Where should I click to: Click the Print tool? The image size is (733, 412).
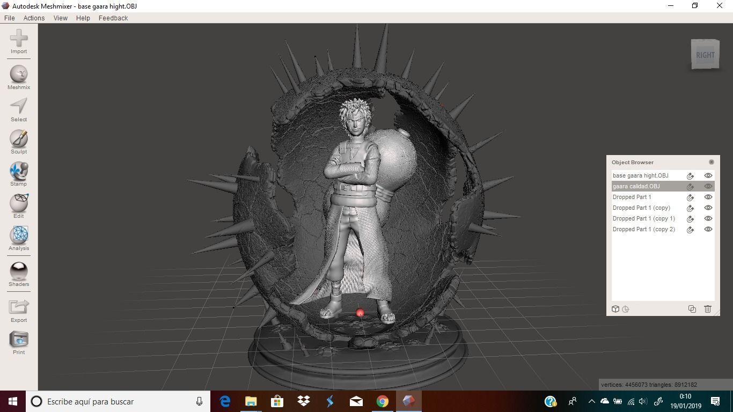click(19, 342)
